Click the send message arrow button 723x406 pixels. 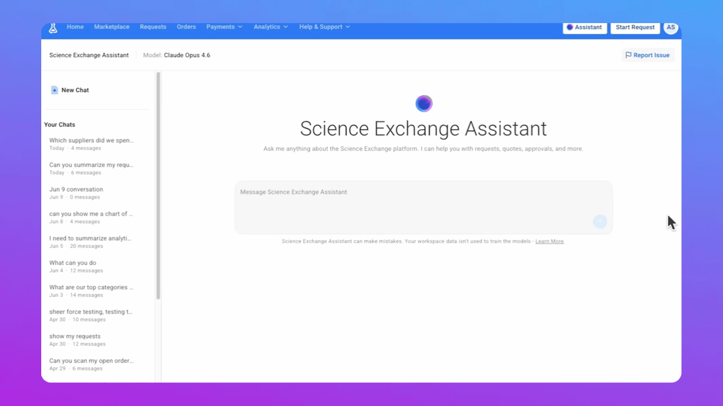[x=600, y=222]
